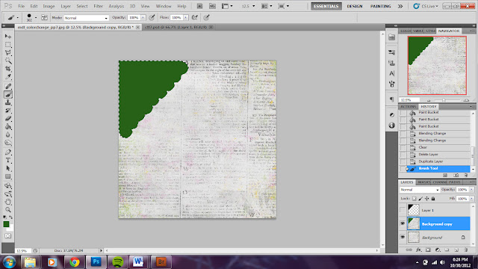Toggle visibility of Layer 1

coord(403,210)
